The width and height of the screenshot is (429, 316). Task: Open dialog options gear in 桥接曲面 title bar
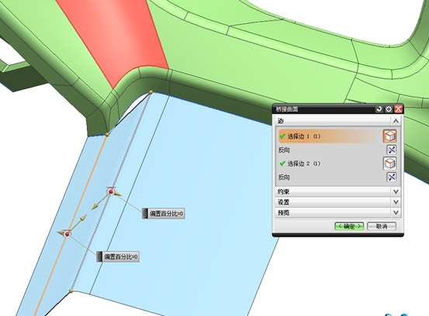coord(389,109)
